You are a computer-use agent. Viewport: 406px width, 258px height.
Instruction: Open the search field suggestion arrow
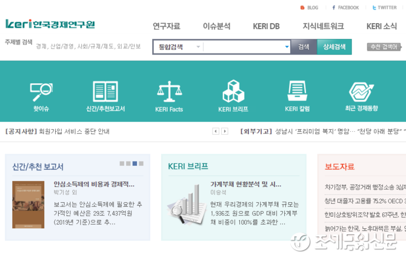287,47
